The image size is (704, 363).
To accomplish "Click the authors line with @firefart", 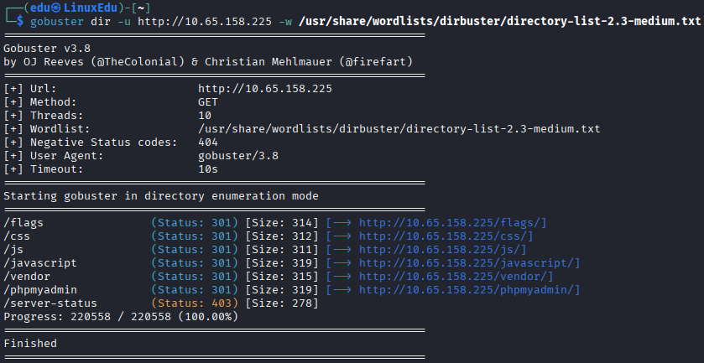I will coord(208,61).
